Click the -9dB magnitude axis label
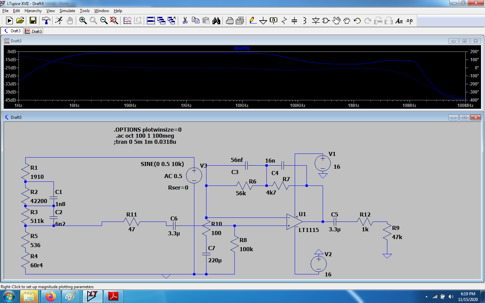 pyautogui.click(x=11, y=52)
